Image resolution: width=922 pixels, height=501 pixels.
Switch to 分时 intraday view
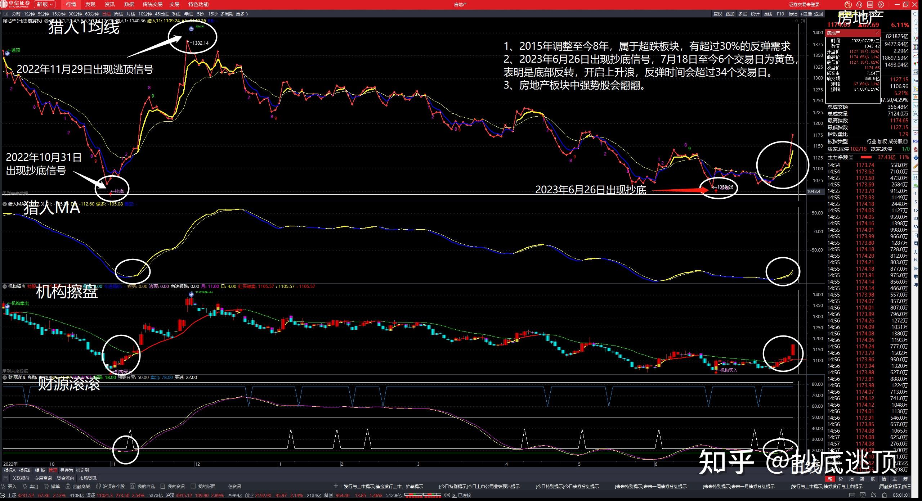pyautogui.click(x=16, y=14)
